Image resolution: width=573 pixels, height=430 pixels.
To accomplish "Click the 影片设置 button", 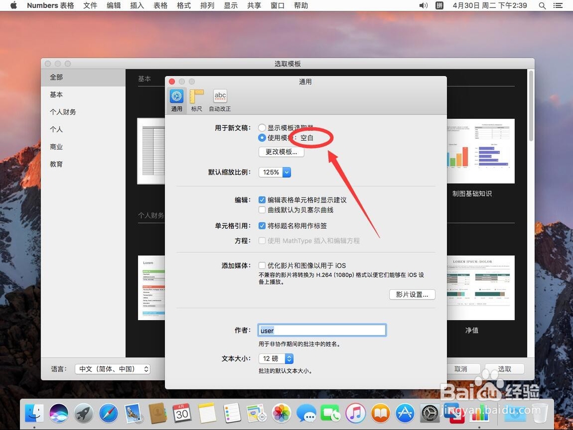I will [412, 294].
